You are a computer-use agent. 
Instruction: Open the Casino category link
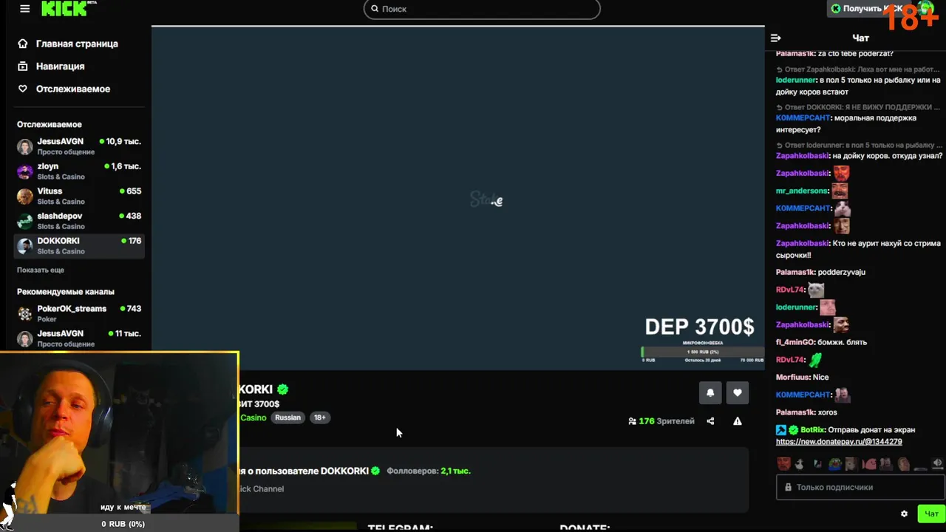[x=253, y=417]
